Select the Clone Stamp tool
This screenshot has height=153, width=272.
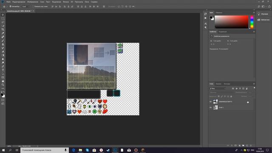(x=3, y=44)
